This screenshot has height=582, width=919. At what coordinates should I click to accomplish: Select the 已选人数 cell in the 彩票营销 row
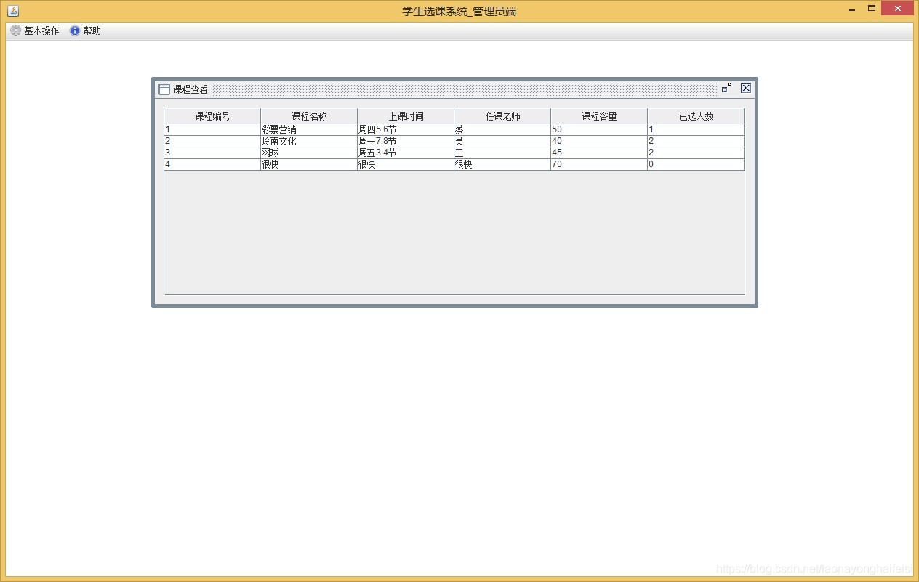pyautogui.click(x=696, y=129)
